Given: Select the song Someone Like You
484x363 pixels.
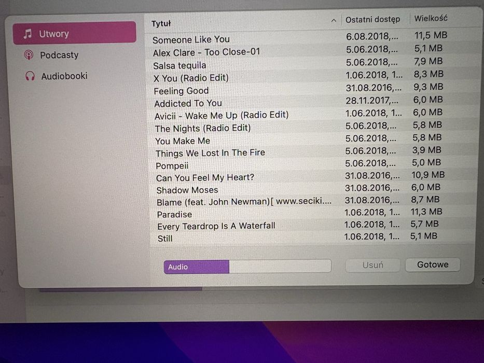Looking at the screenshot, I should 312,38.
